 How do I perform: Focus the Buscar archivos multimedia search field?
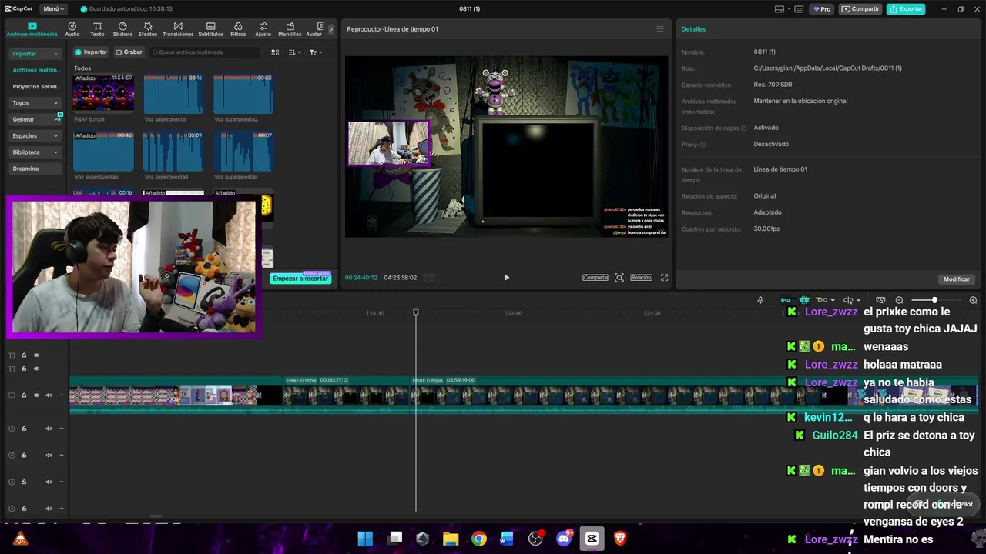pos(205,52)
